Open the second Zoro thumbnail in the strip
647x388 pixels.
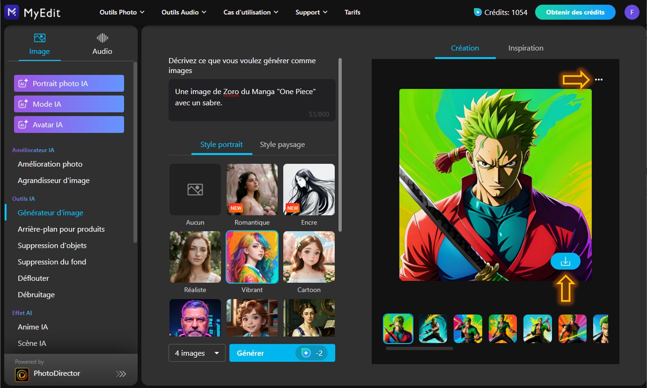click(433, 329)
